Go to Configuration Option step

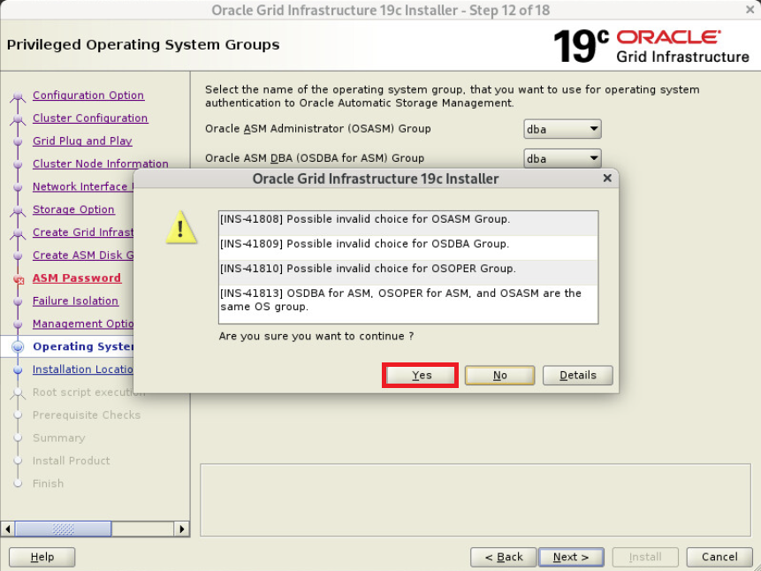(x=88, y=95)
